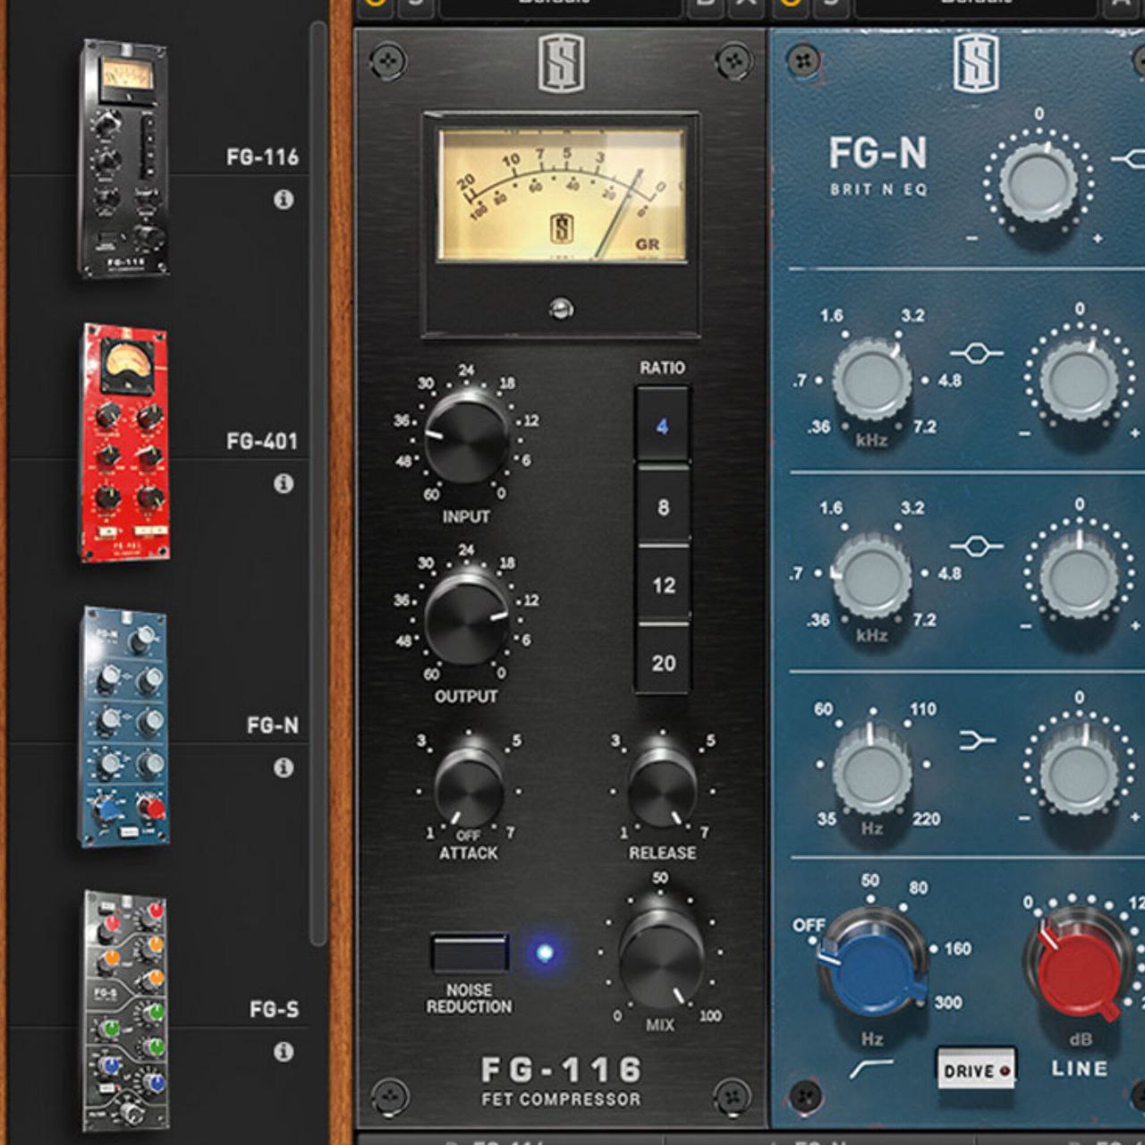Set compressor ratio to 4

coord(662,426)
